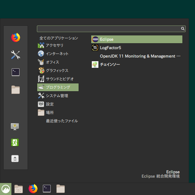The width and height of the screenshot is (195, 195).
Task: Click the lock screen monitor icon
Action: coord(15,127)
